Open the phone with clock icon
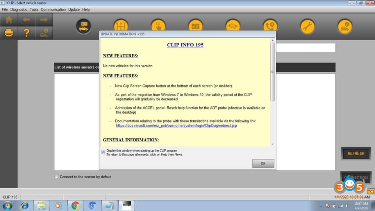 [x=270, y=26]
